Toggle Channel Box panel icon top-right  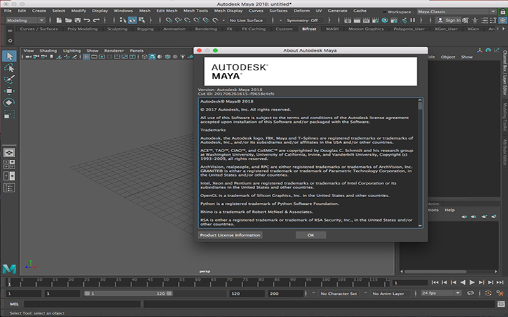pos(503,20)
